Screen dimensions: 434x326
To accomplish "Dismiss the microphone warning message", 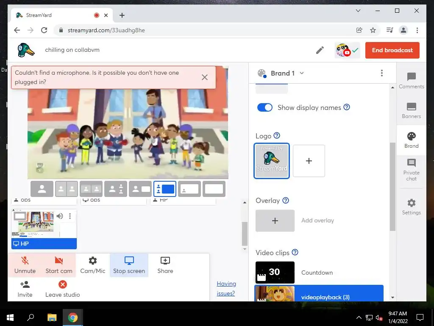I will 205,77.
